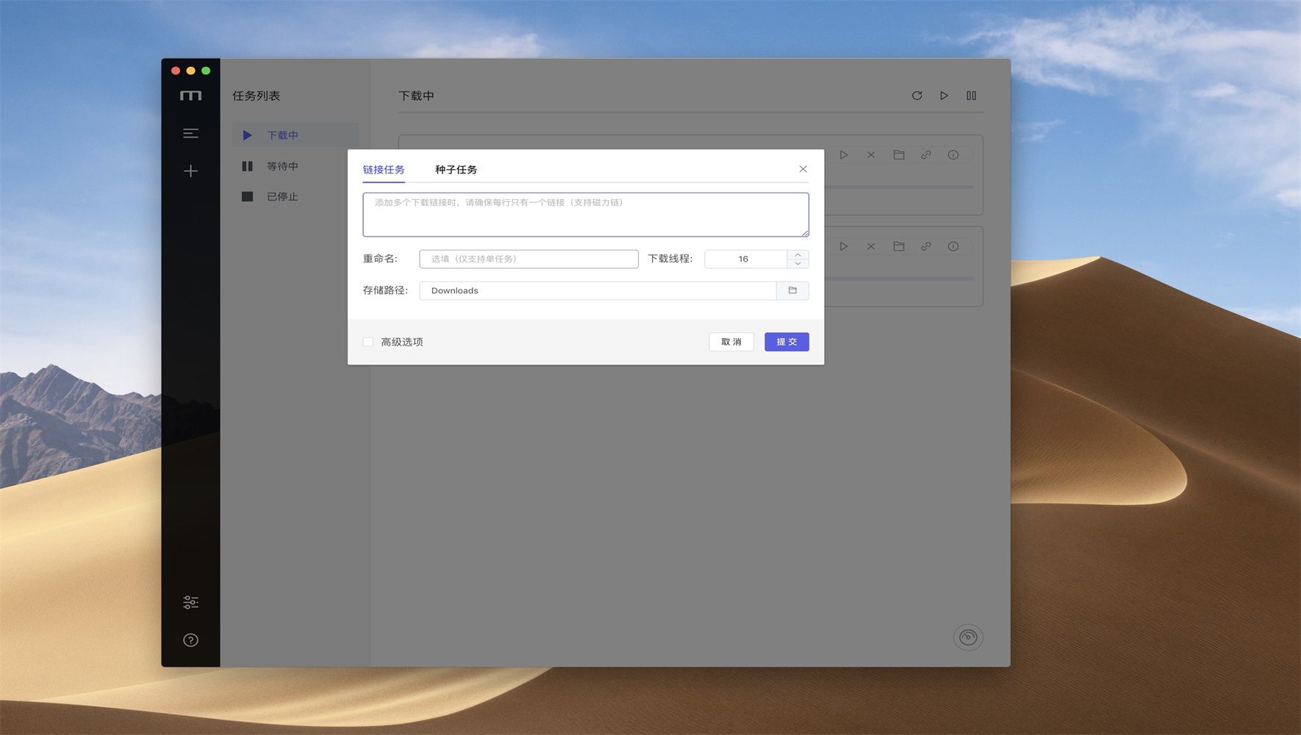The width and height of the screenshot is (1301, 735).
Task: Click the speedometer icon at bottom right
Action: click(968, 637)
